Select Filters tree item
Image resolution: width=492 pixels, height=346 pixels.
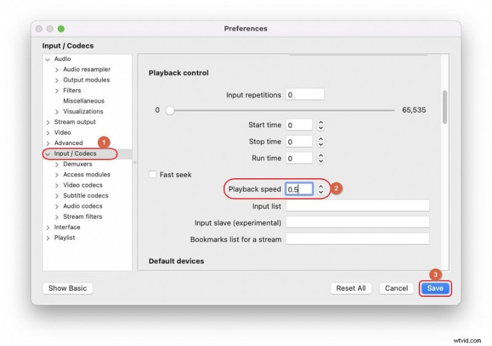tap(72, 90)
